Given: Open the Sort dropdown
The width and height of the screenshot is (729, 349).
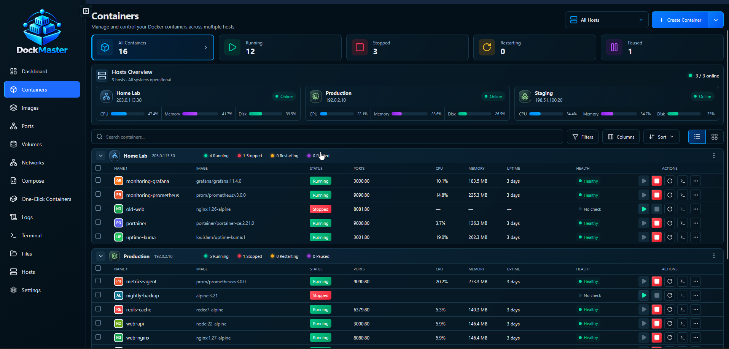Looking at the screenshot, I should pyautogui.click(x=662, y=137).
